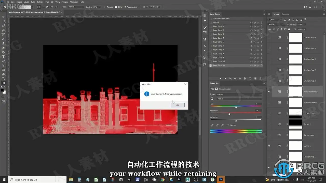The image size is (326, 183).
Task: Open the layer filter Kind dropdown
Action: [275, 20]
